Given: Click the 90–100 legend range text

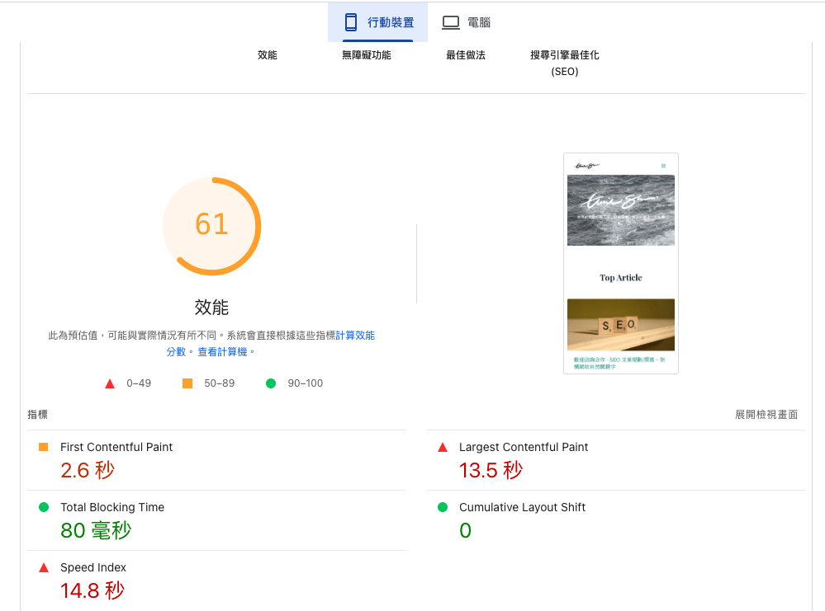Looking at the screenshot, I should point(306,383).
